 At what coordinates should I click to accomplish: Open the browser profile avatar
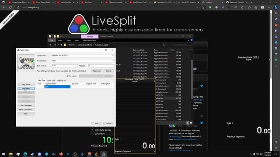[x=262, y=7]
